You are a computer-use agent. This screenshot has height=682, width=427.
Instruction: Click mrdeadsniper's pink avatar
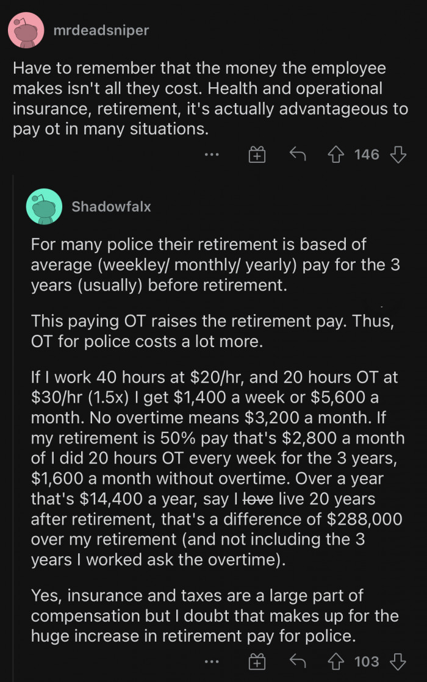26,30
